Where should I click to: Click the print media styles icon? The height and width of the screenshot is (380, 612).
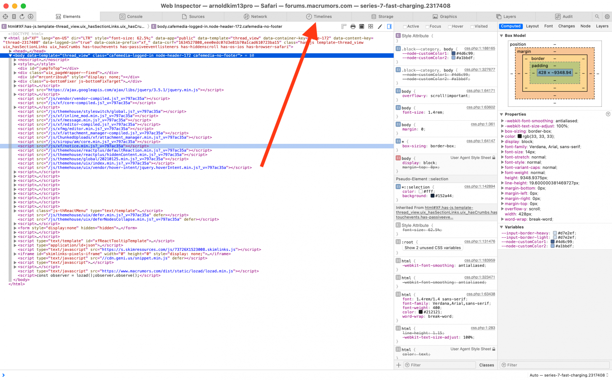353,27
